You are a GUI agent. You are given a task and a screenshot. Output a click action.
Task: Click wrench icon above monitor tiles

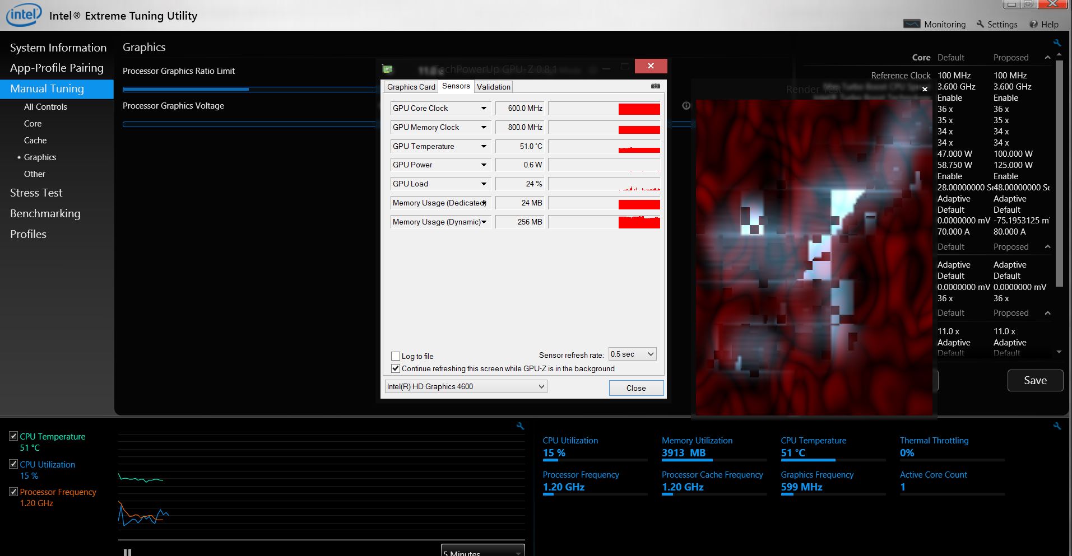1057,426
